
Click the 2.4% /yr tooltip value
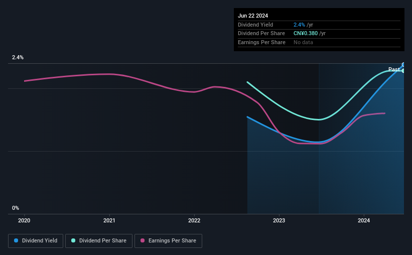(x=303, y=25)
